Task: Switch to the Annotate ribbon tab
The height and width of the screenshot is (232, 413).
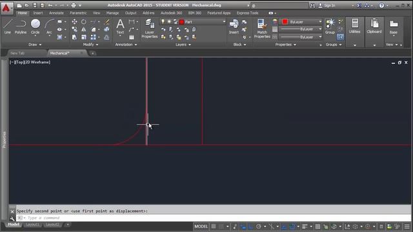Action: coord(56,13)
